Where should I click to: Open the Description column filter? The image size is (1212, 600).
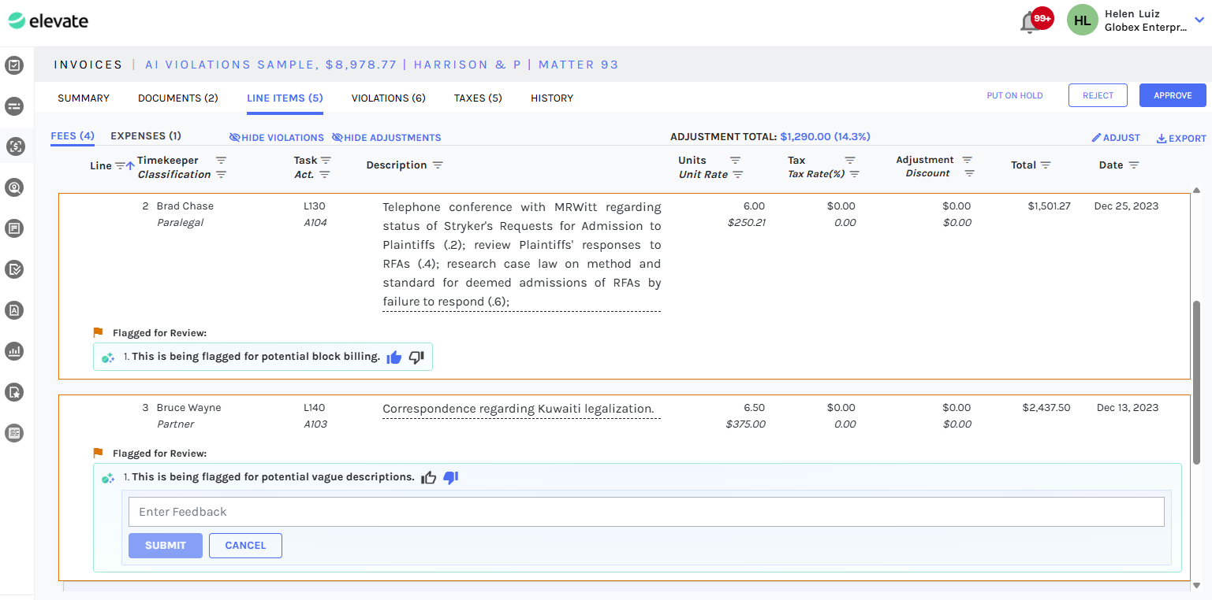(x=438, y=165)
